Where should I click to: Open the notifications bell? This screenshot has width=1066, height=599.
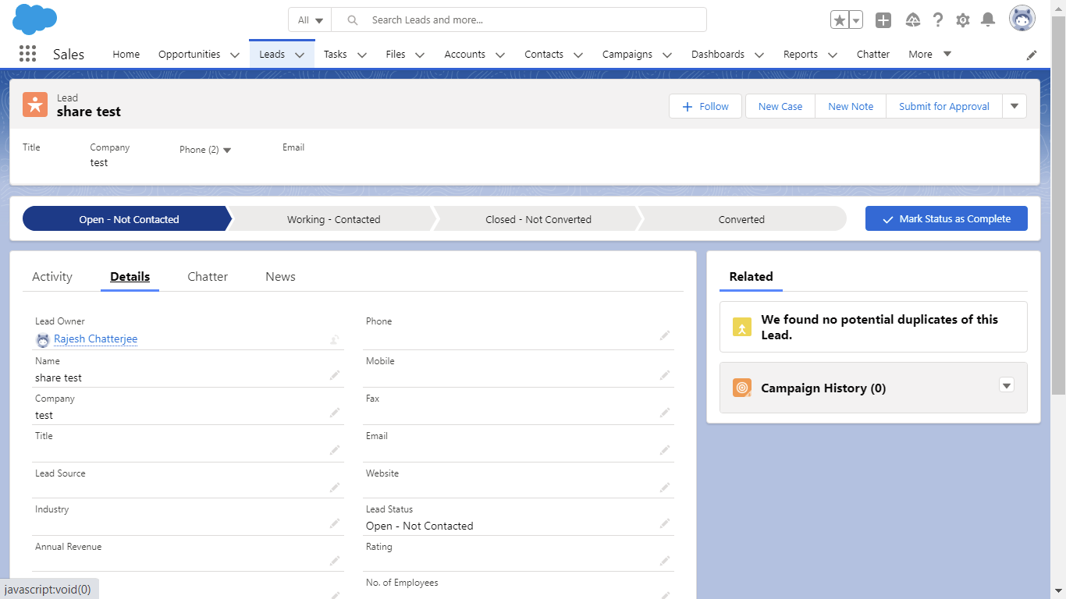988,20
